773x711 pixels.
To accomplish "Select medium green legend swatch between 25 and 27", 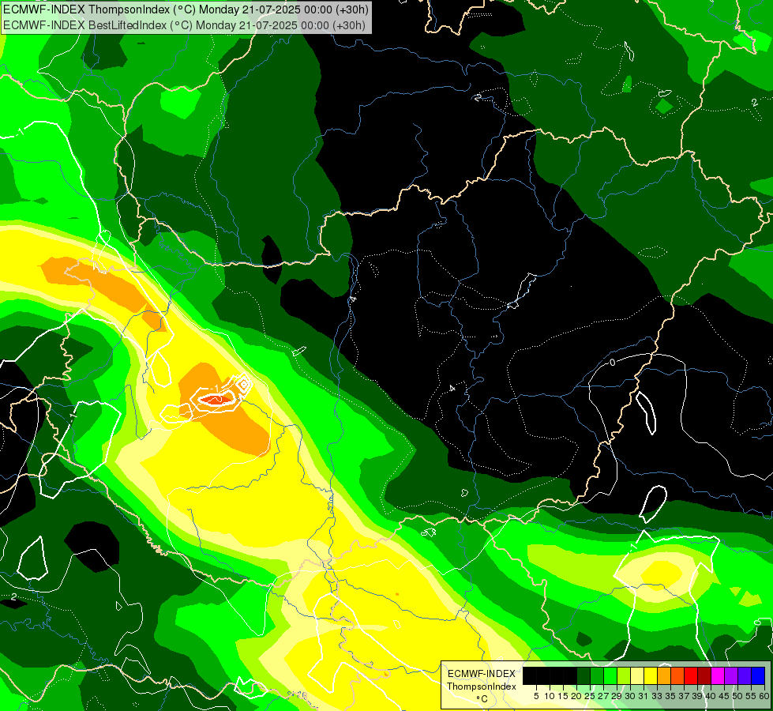I will click(x=596, y=675).
